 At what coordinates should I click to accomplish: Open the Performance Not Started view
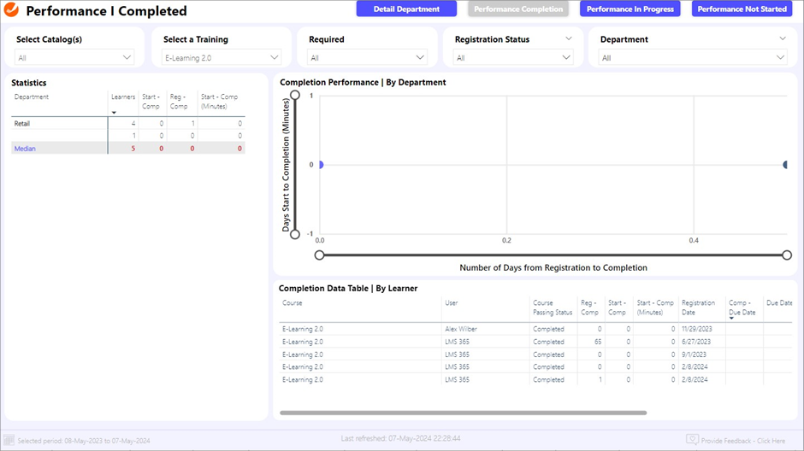point(742,9)
